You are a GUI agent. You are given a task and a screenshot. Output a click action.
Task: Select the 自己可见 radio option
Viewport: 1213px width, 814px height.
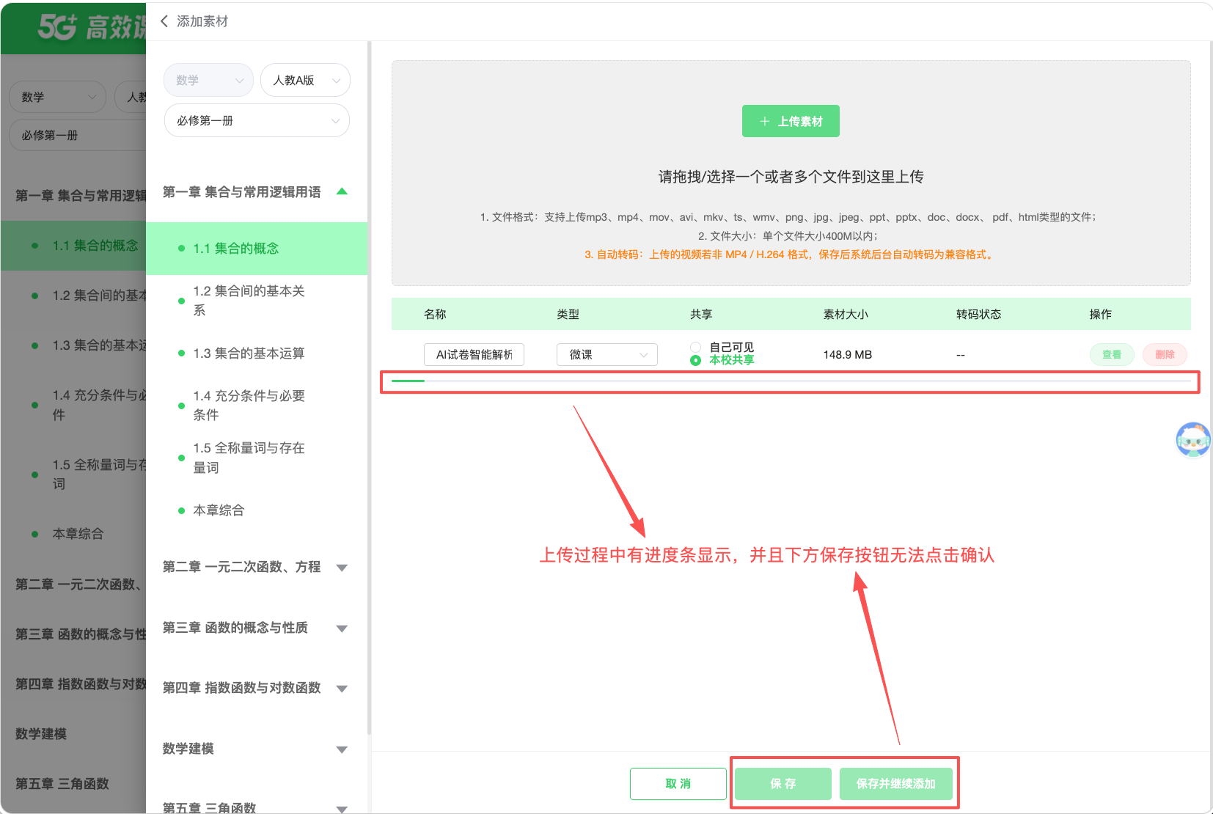[695, 348]
